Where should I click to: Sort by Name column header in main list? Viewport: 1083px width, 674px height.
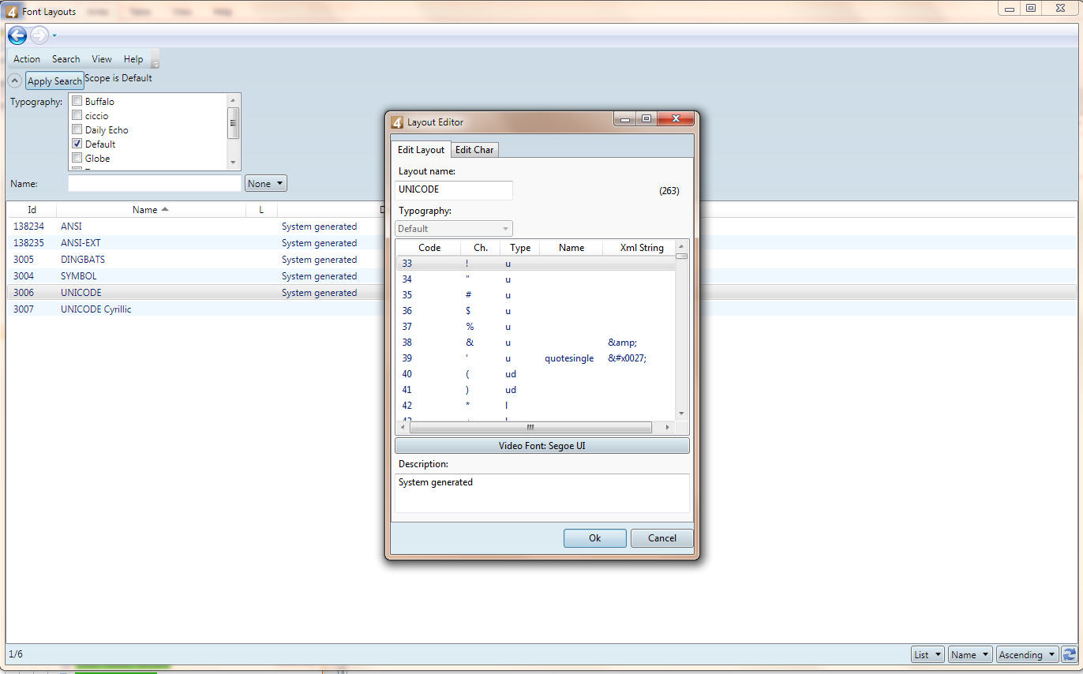coord(150,210)
